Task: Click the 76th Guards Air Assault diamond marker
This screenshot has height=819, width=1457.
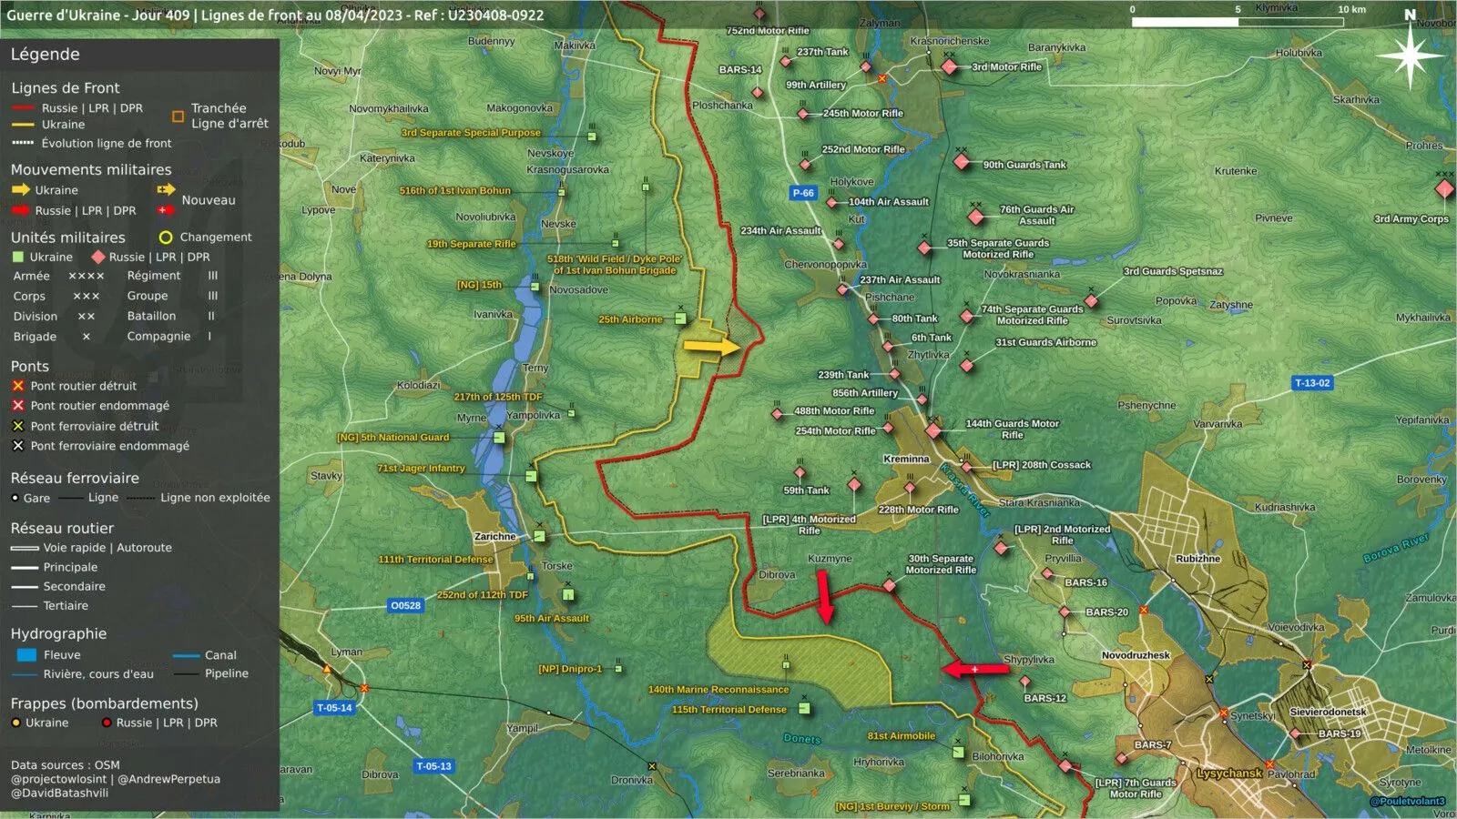Action: [976, 217]
